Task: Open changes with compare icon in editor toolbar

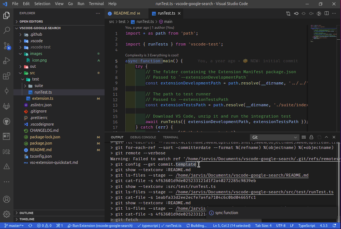Action: tap(288, 13)
